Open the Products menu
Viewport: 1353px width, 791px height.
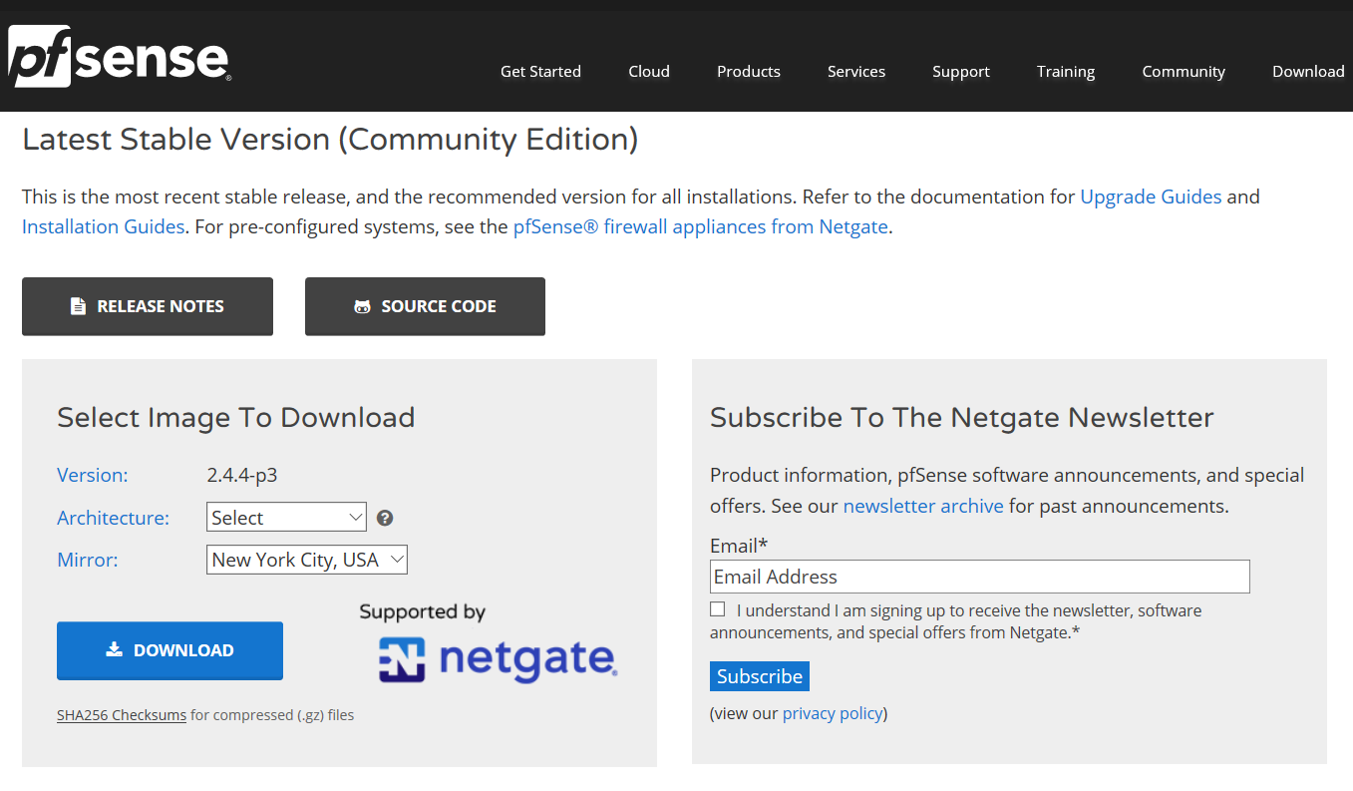point(749,72)
